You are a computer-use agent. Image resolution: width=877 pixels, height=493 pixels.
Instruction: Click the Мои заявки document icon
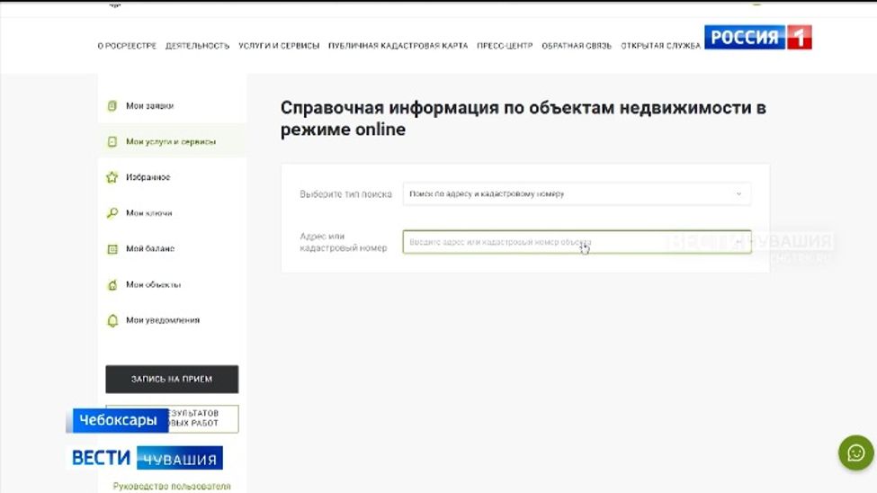[112, 106]
